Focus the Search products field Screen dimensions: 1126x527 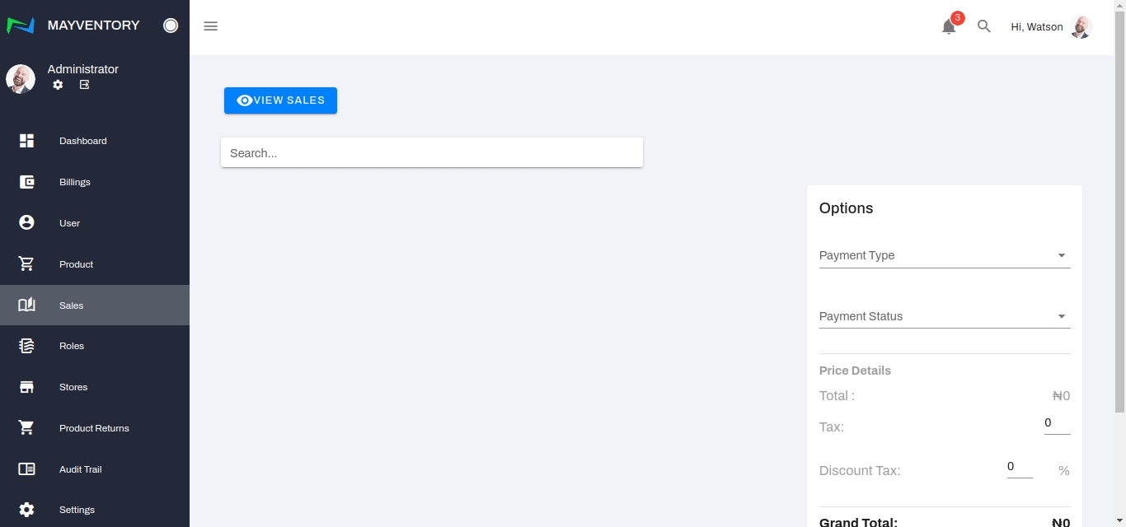click(x=431, y=153)
